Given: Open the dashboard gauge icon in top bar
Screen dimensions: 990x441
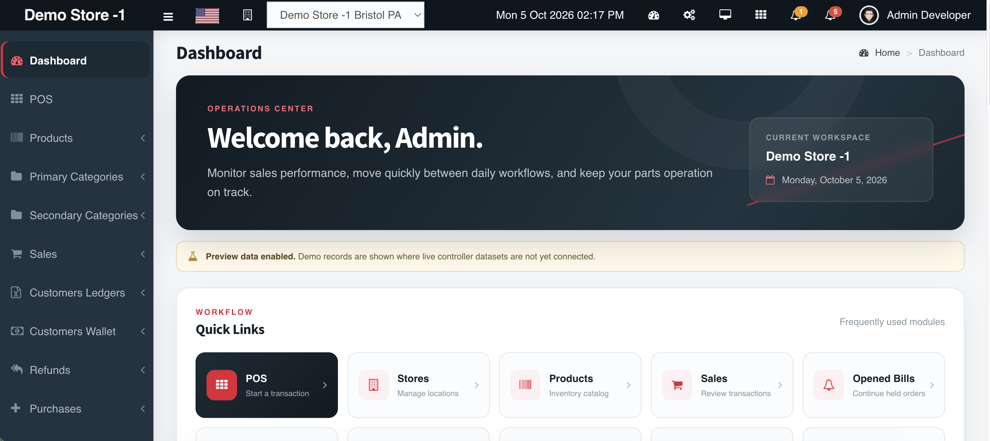Looking at the screenshot, I should pyautogui.click(x=653, y=15).
